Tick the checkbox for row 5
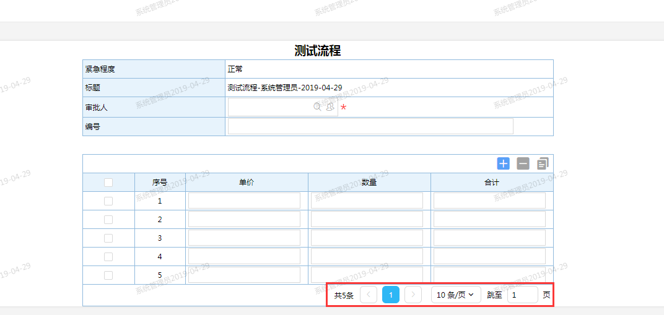 [108, 275]
